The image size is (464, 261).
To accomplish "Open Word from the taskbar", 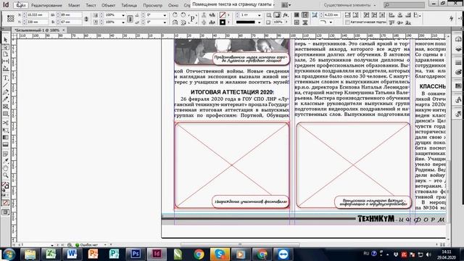I will point(72,254).
